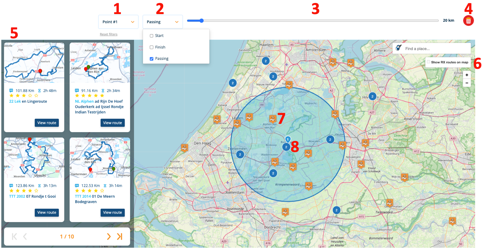Viewport: 482px width, 250px height.
Task: Go to next page of routes
Action: [x=109, y=237]
